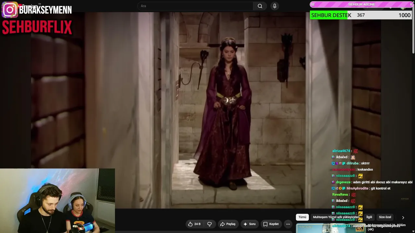
Task: Show next filter chips with right chevron
Action: (x=403, y=217)
